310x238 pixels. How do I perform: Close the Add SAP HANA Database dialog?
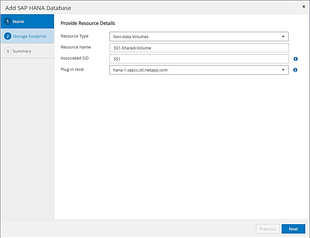(x=304, y=7)
